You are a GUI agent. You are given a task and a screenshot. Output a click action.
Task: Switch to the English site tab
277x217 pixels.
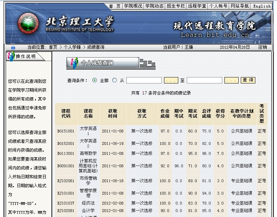pyautogui.click(x=262, y=6)
